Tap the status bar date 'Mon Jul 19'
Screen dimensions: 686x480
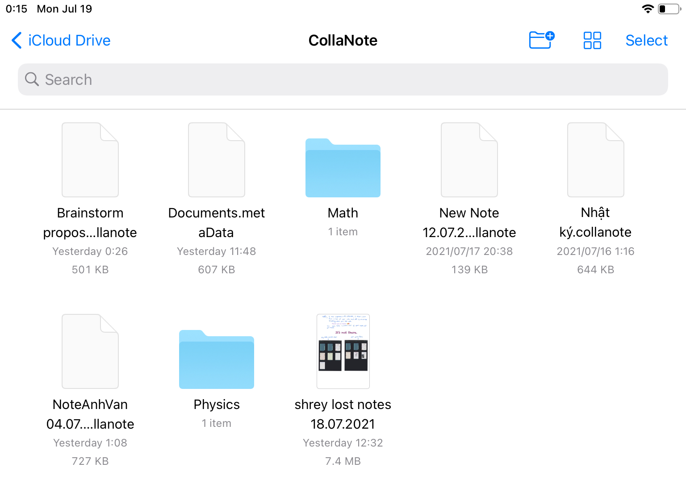[65, 9]
